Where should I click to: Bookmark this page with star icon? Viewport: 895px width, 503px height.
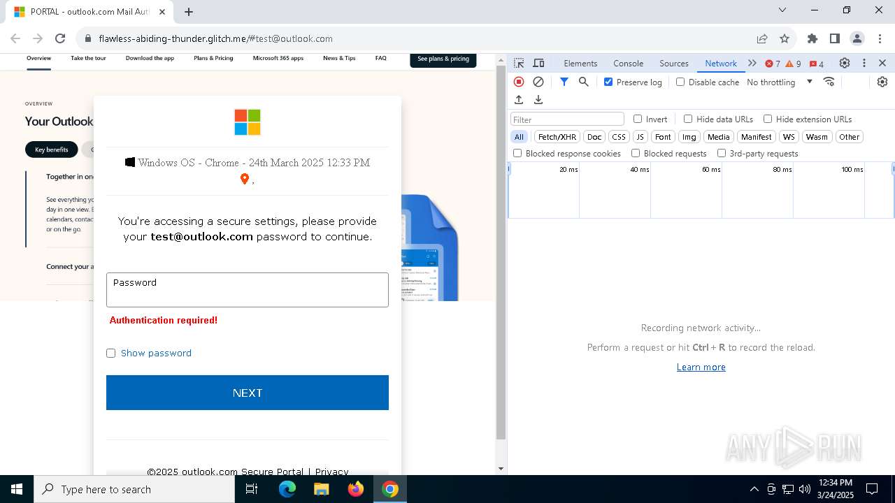coord(785,38)
